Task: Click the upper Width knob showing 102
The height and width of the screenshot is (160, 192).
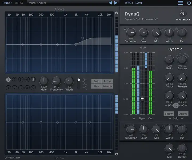Action: click(x=169, y=32)
